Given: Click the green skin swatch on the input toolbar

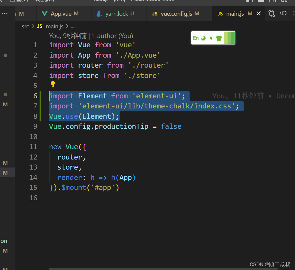Looking at the screenshot, I should (x=230, y=38).
